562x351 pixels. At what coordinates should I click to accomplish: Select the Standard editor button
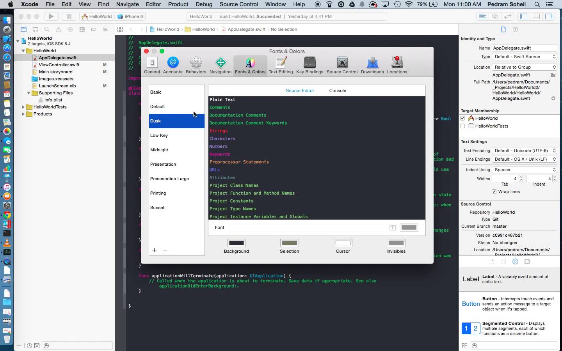483,16
